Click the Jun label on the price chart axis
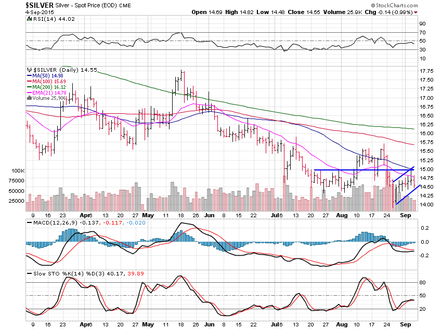This screenshot has width=442, height=329. pos(209,215)
